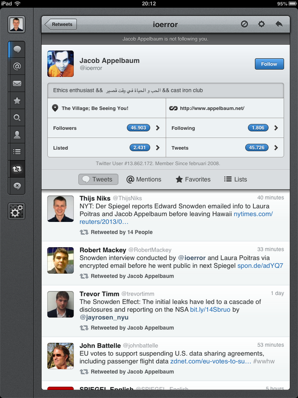This screenshot has height=398, width=298.
Task: Tap the @ioerror handle under the name
Action: coord(91,68)
